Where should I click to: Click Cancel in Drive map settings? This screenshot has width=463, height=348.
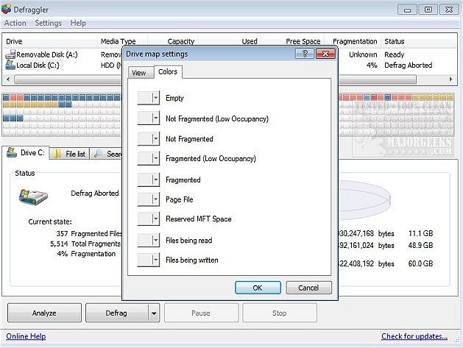pos(309,288)
